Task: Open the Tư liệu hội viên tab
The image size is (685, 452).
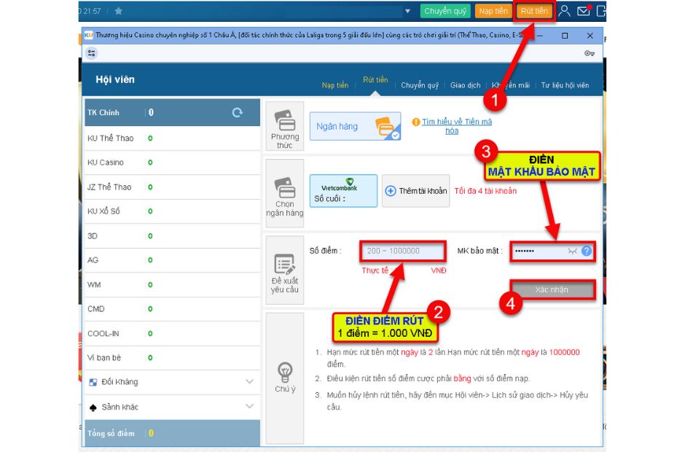Action: (565, 85)
